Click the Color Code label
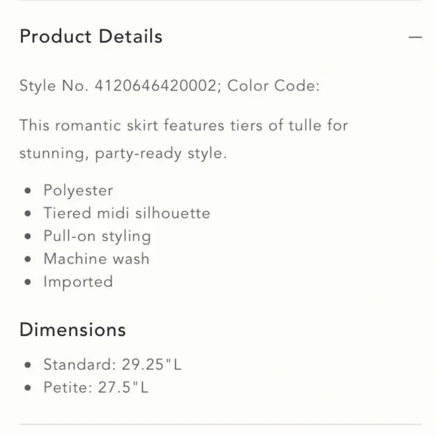 coord(274,86)
